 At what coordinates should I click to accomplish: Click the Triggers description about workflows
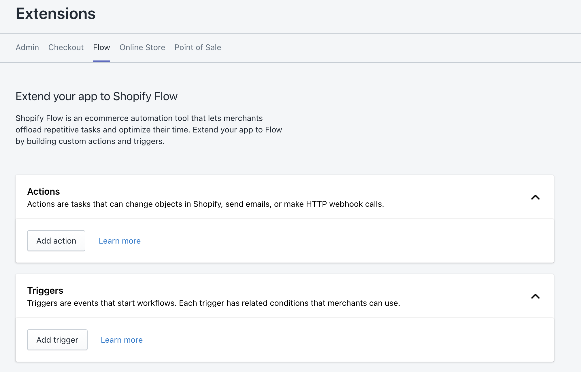pyautogui.click(x=214, y=303)
